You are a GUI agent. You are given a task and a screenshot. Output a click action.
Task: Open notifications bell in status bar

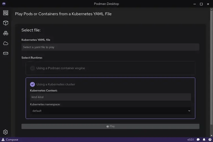tap(204, 140)
